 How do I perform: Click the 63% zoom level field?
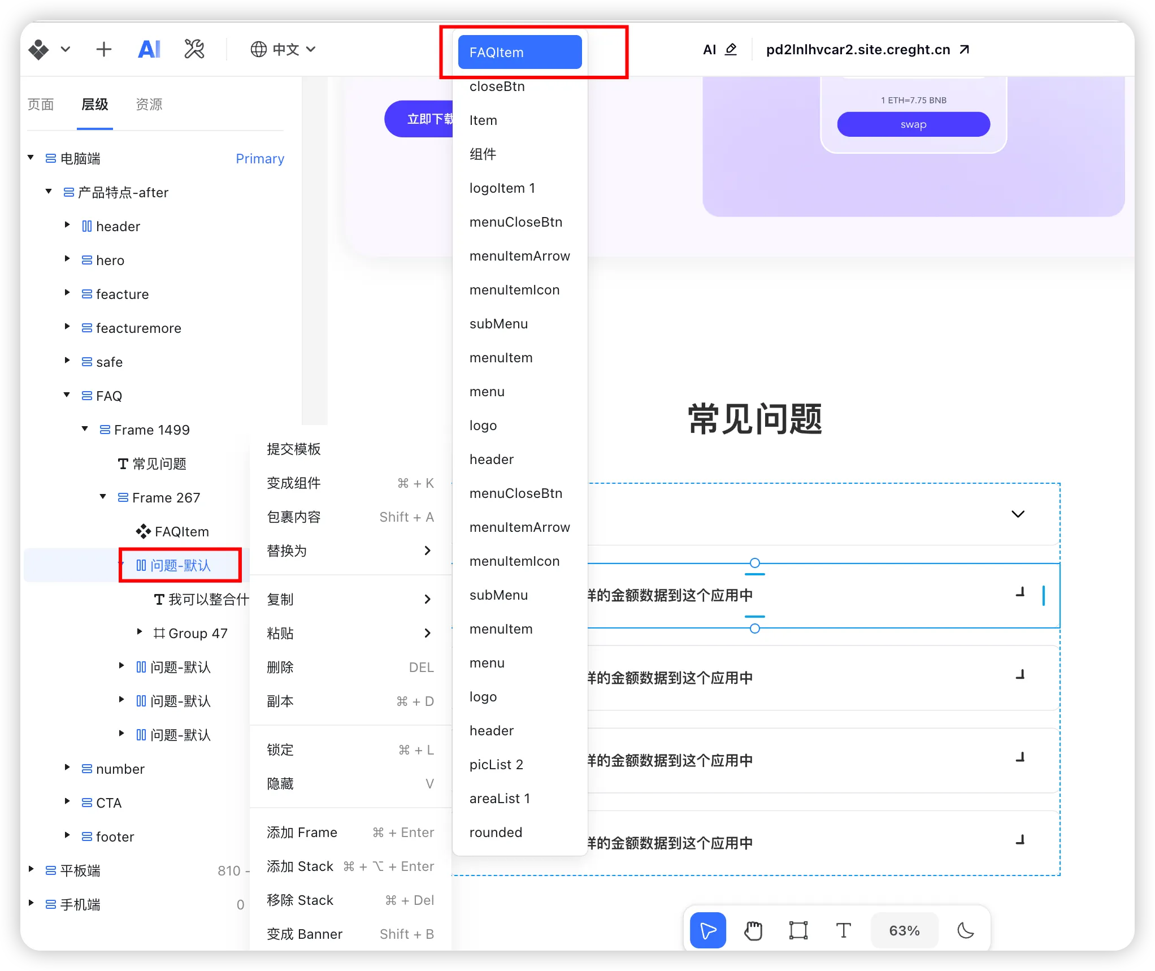tap(904, 930)
